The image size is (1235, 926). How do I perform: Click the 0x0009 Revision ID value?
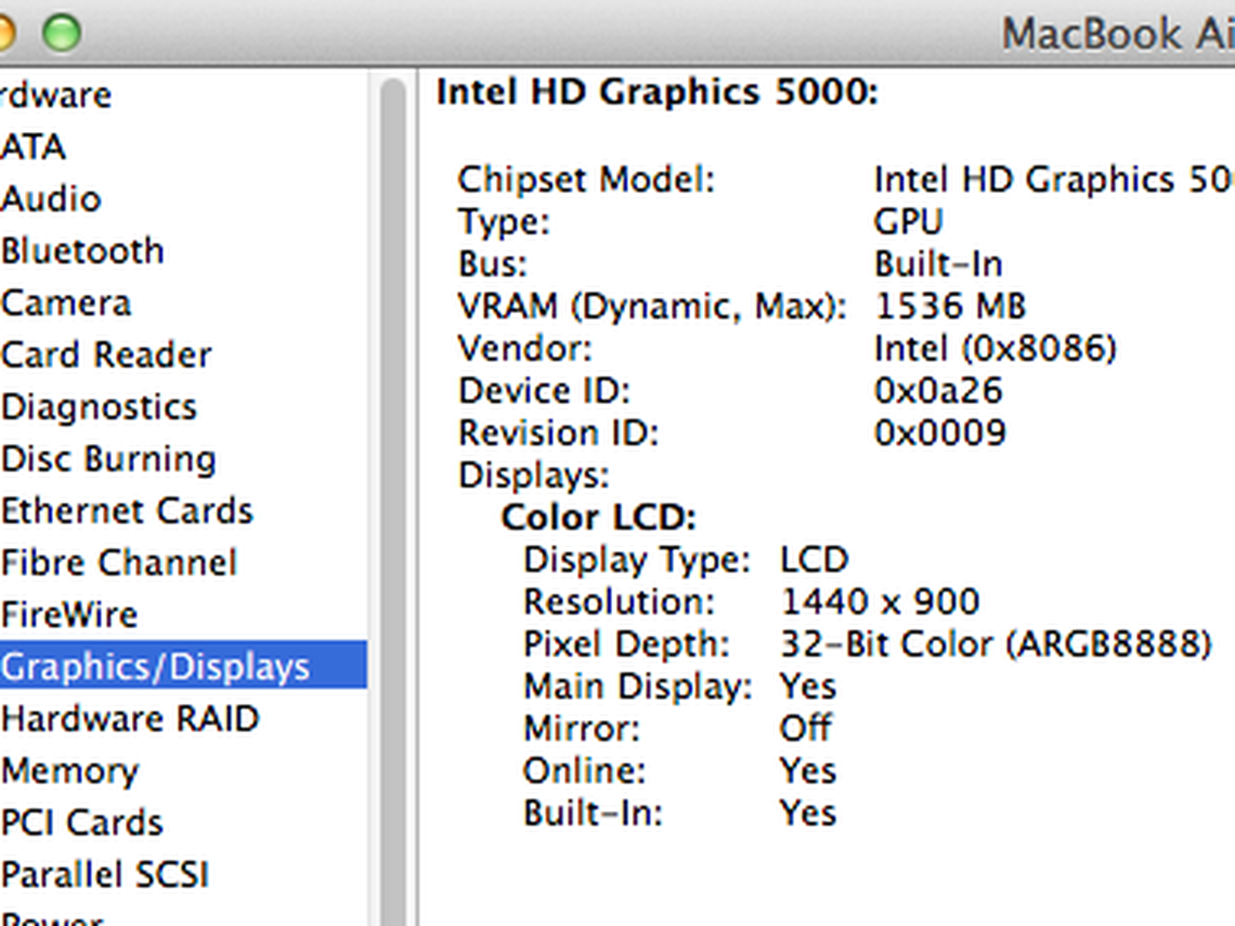[x=939, y=433]
